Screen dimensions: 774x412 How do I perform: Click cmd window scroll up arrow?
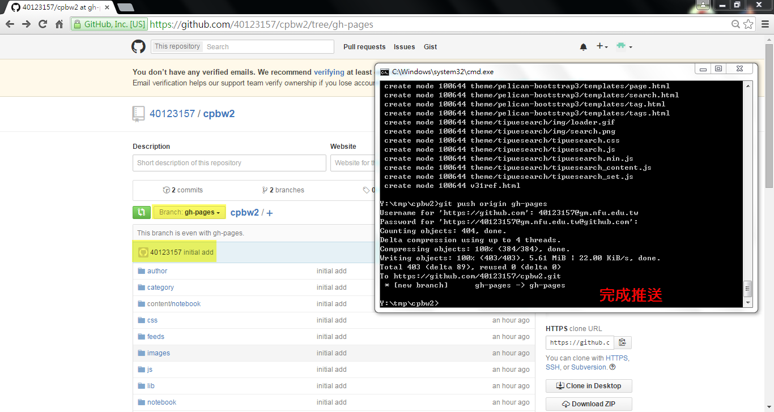(x=748, y=86)
